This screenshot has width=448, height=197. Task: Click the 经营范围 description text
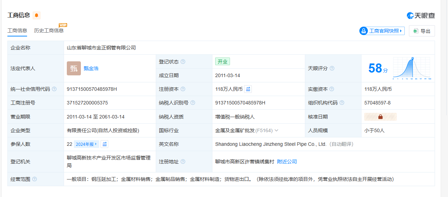click(230, 179)
